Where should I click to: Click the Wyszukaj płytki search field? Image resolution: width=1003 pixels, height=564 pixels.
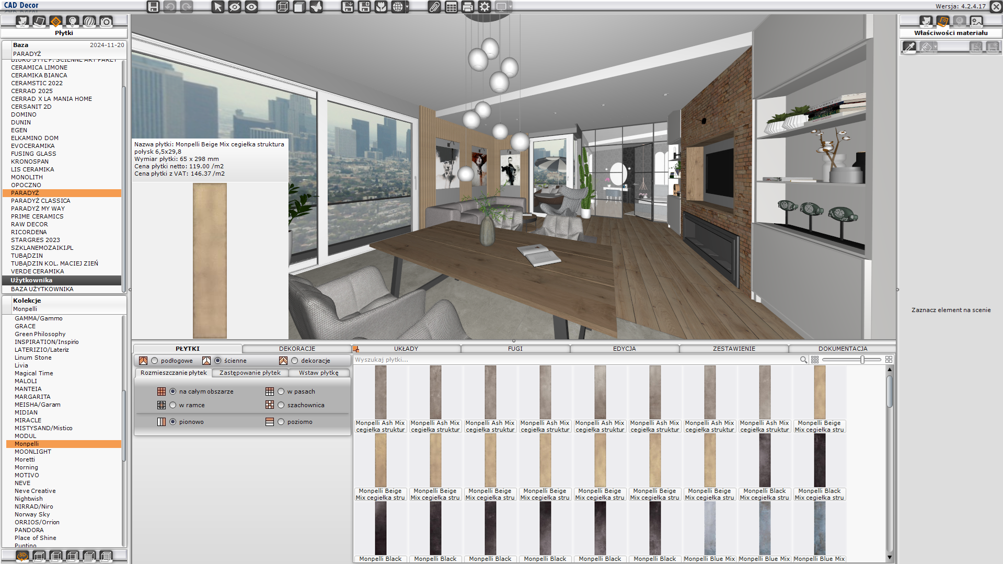click(575, 360)
